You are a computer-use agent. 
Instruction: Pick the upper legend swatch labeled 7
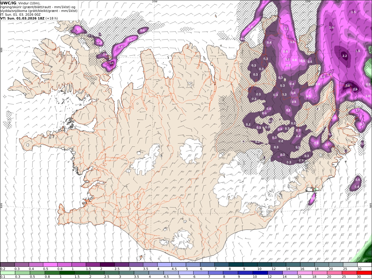pyautogui.click(x=221, y=264)
